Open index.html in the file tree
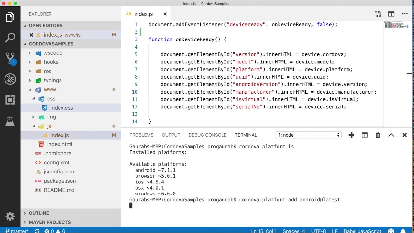This screenshot has height=233, width=414. click(x=60, y=144)
